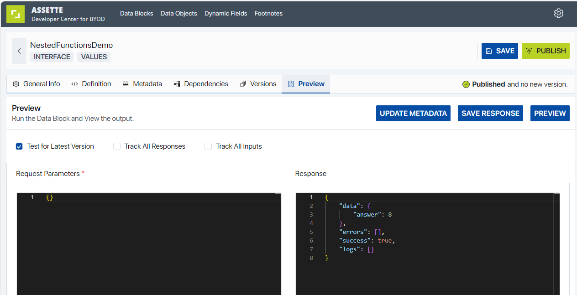Select the General Info gear icon

point(16,84)
